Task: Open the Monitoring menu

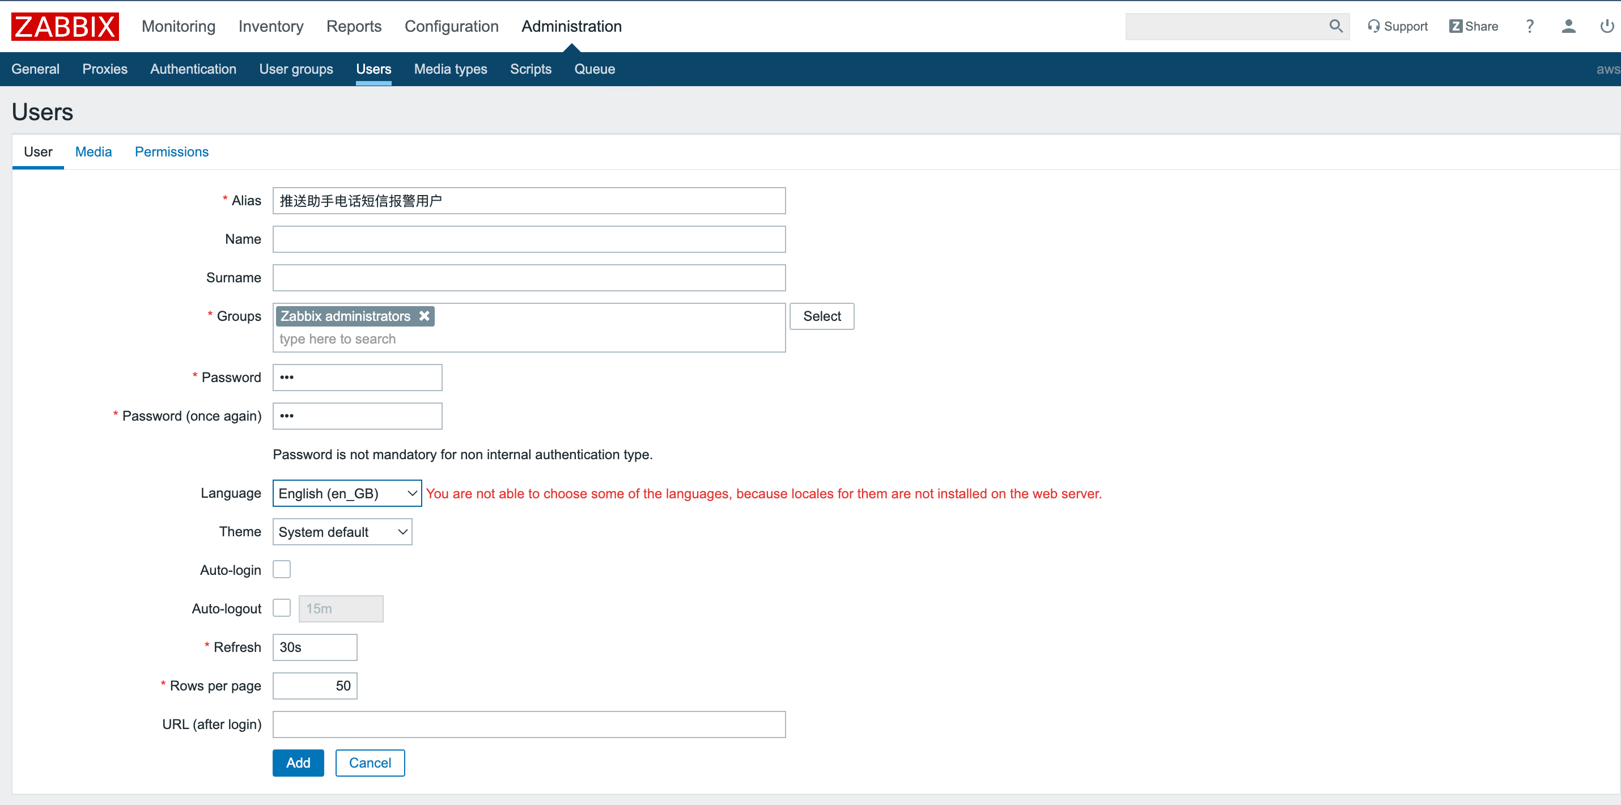Action: point(179,27)
